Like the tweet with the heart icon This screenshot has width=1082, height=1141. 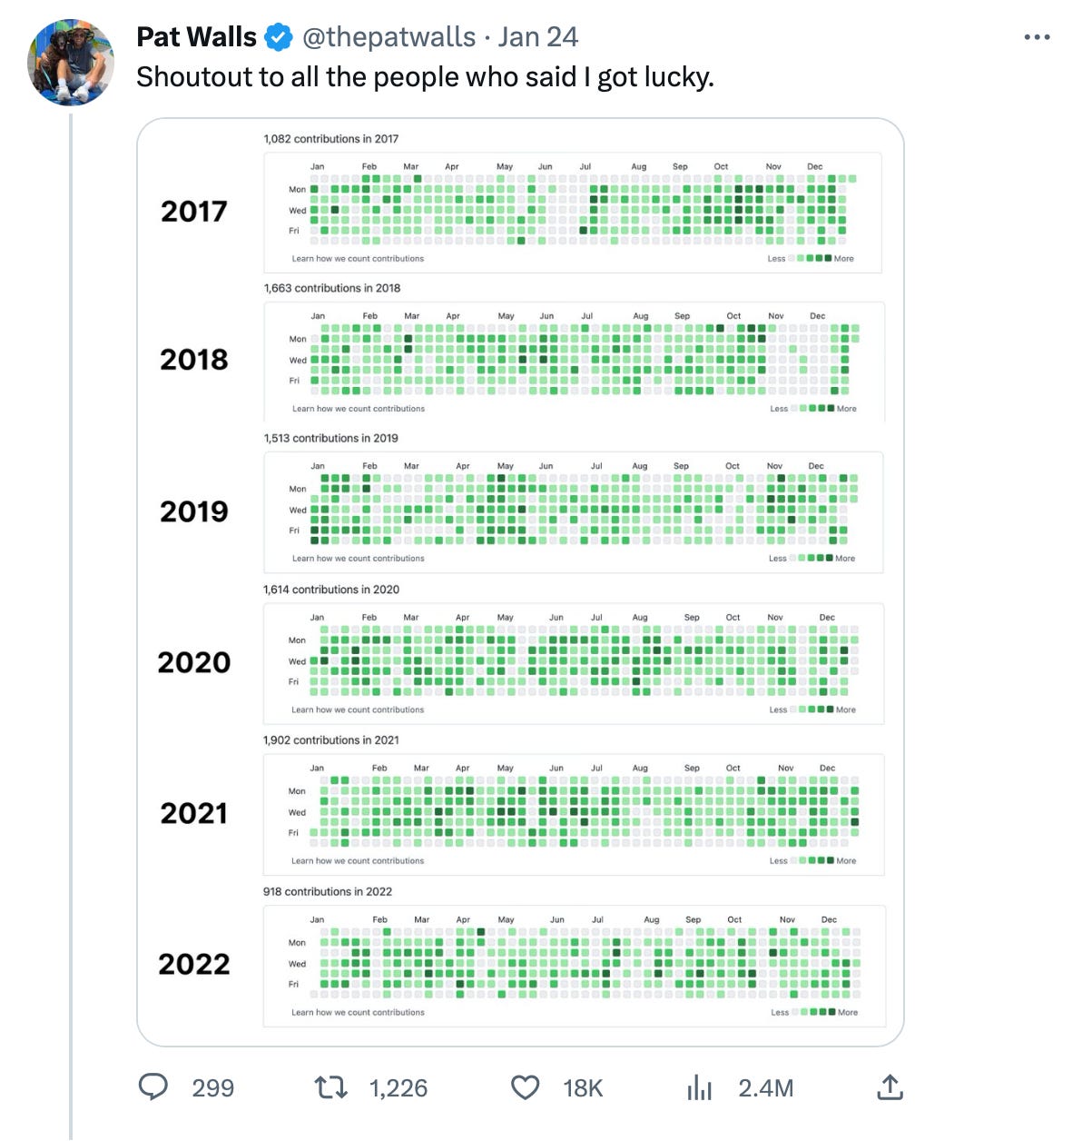[x=526, y=1087]
